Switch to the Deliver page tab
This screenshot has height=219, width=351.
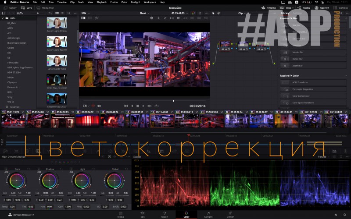click(x=230, y=215)
